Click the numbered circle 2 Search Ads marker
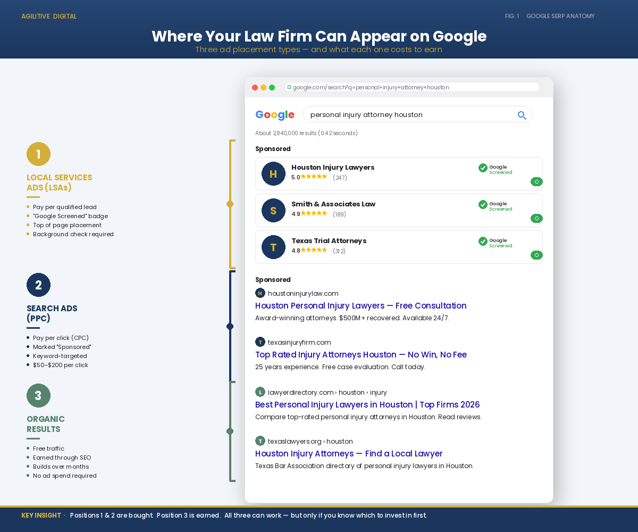 (38, 285)
